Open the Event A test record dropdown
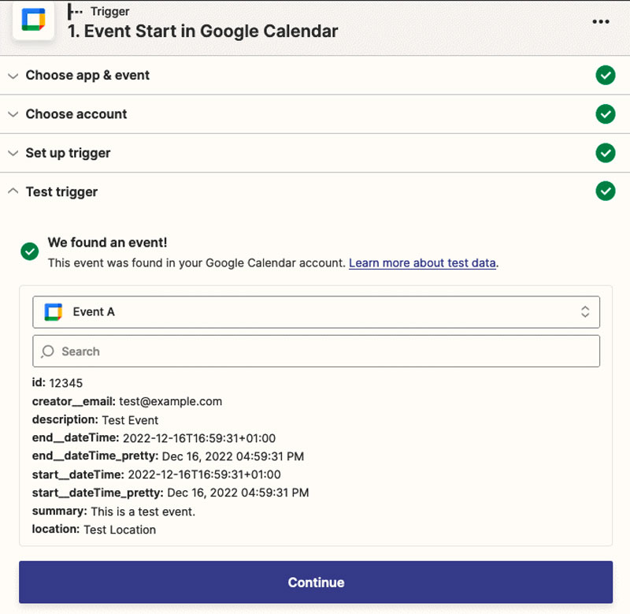 (x=316, y=312)
